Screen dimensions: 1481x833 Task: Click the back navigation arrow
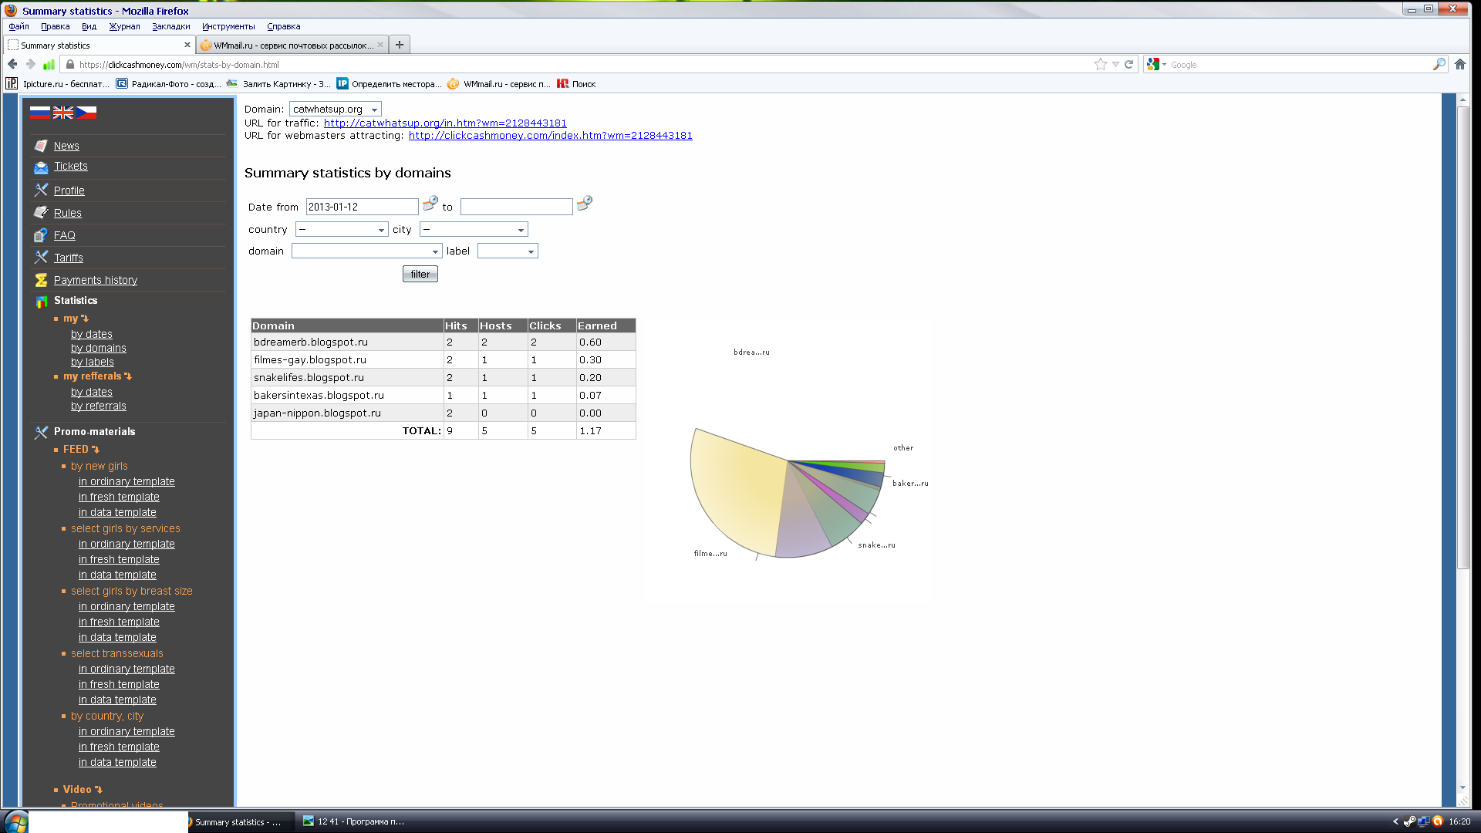point(12,65)
